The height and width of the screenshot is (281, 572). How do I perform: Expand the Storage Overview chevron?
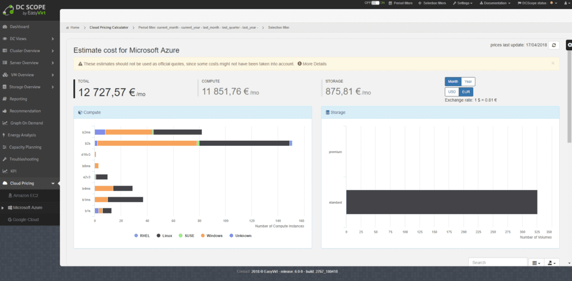[53, 87]
